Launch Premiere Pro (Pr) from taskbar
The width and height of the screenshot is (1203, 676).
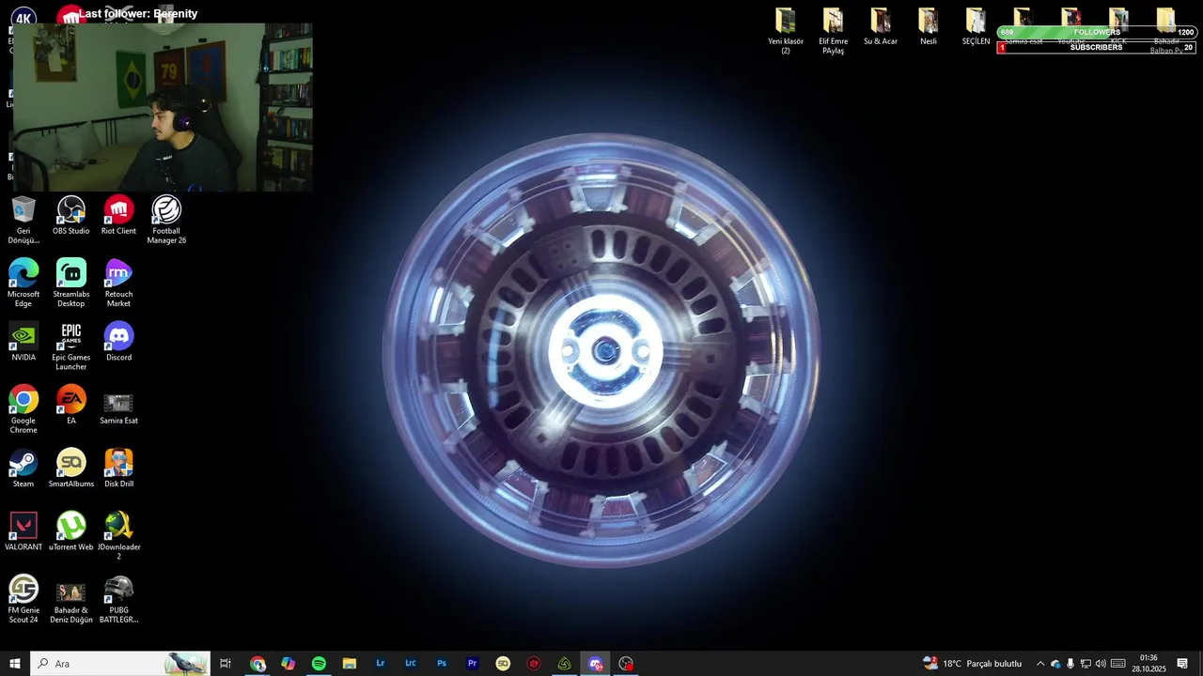pyautogui.click(x=473, y=664)
